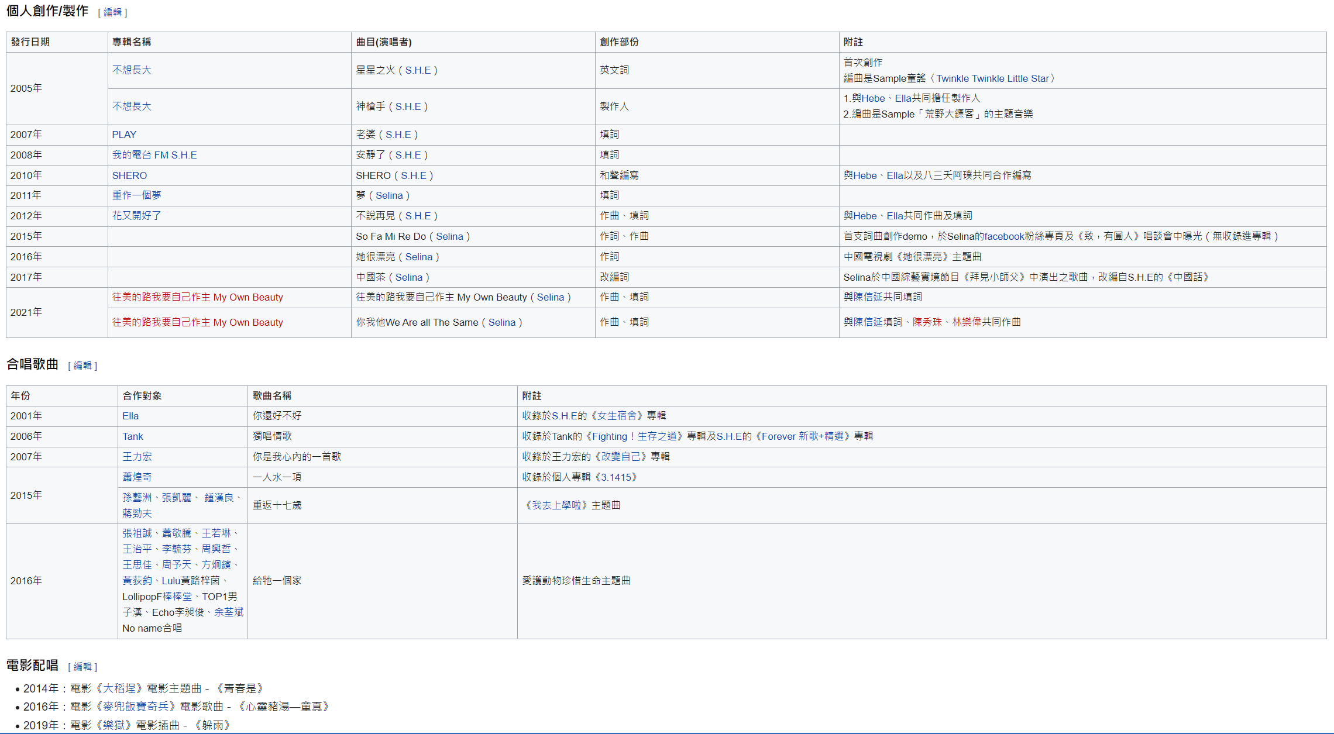Click the 周興哲 link
This screenshot has height=734, width=1334.
coord(216,549)
